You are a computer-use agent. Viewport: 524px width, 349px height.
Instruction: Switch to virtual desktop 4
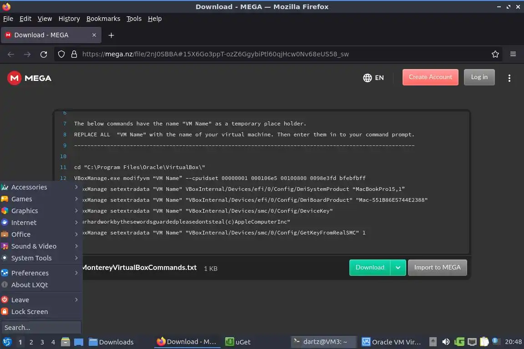click(x=53, y=342)
